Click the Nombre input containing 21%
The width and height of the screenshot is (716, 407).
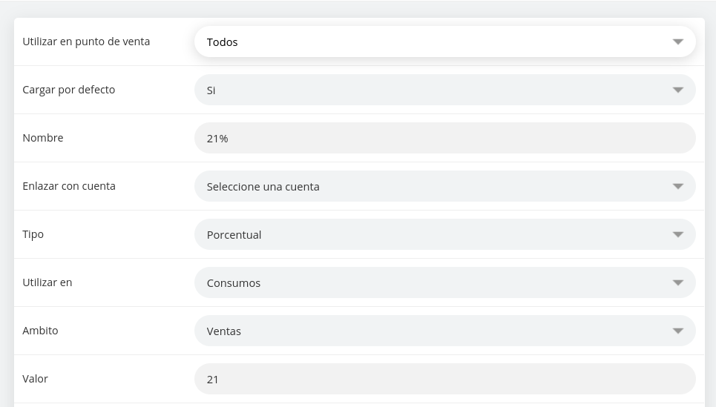click(444, 139)
